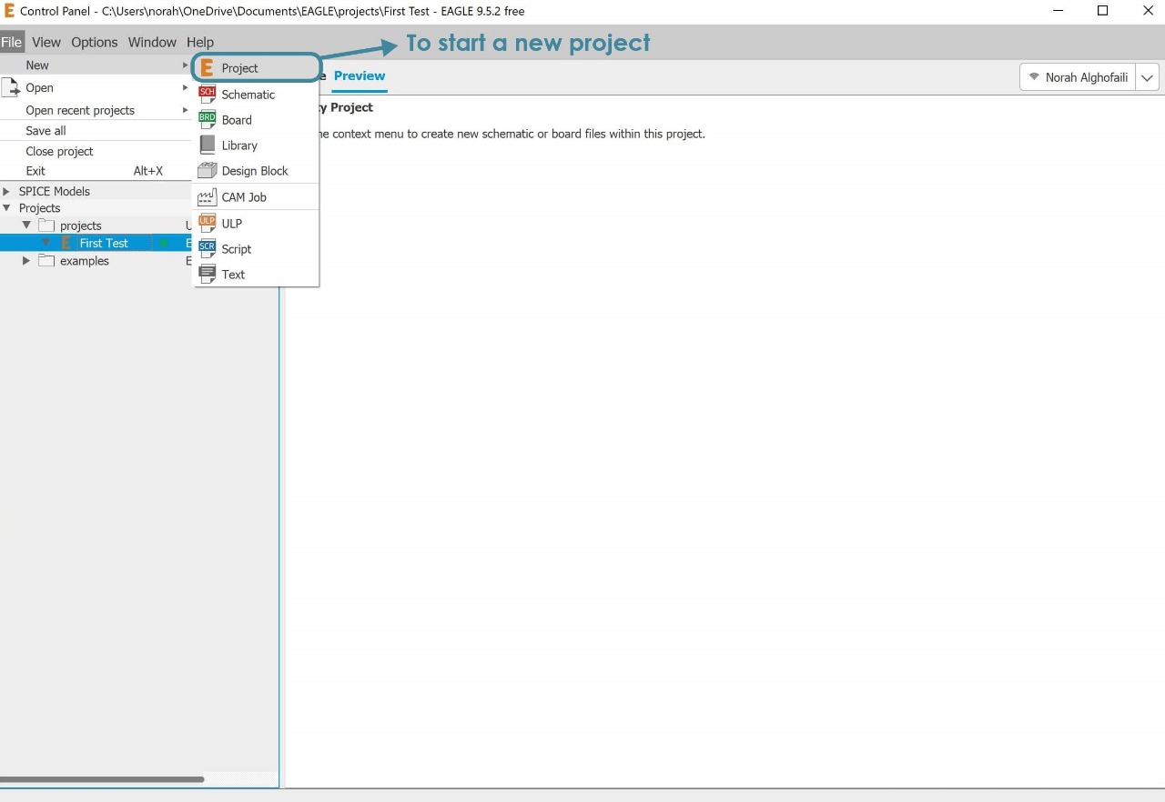Click the red SCH Schematic icon
This screenshot has height=802, width=1165.
tap(207, 94)
